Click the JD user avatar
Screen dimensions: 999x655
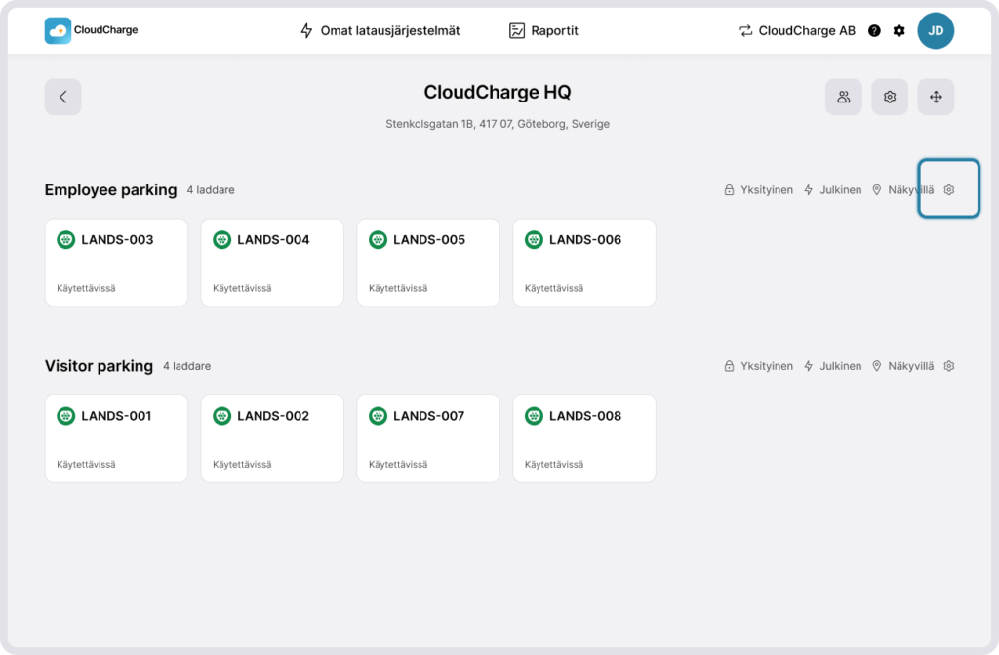[936, 31]
